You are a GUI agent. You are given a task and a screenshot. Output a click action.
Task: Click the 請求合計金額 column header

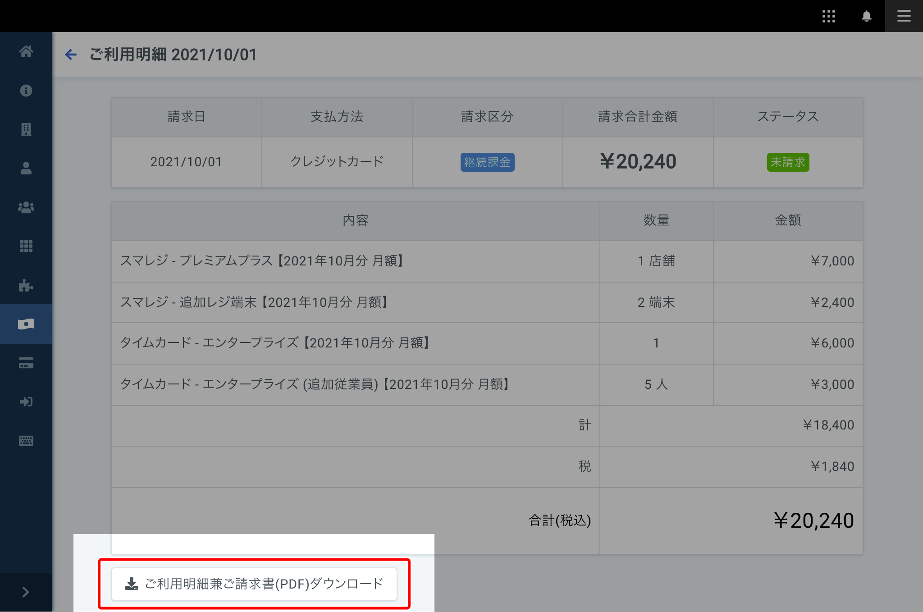point(638,117)
